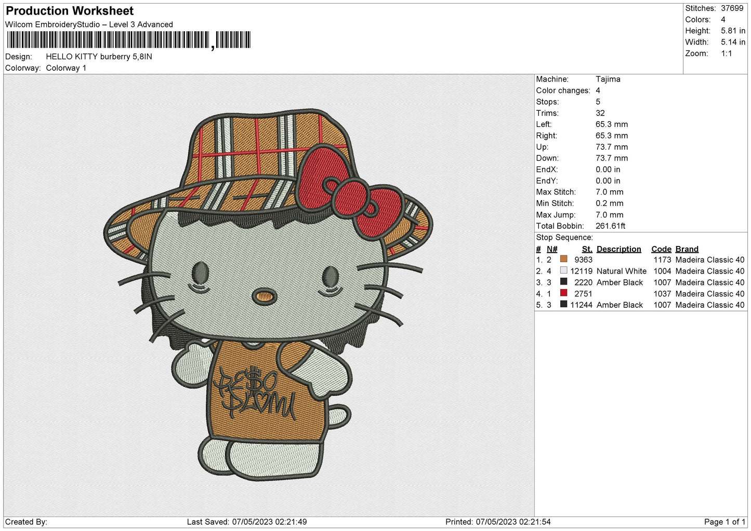This screenshot has height=531, width=751.
Task: Click the stitch count 9363 in stop 1
Action: 583,260
